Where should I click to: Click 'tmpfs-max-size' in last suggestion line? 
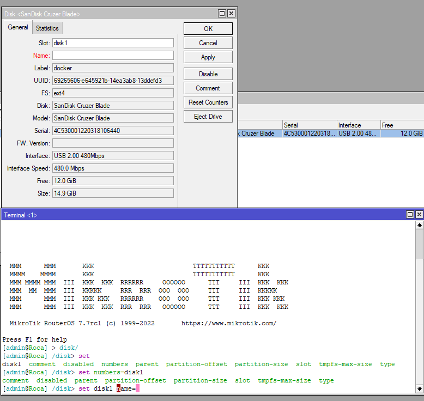point(284,380)
